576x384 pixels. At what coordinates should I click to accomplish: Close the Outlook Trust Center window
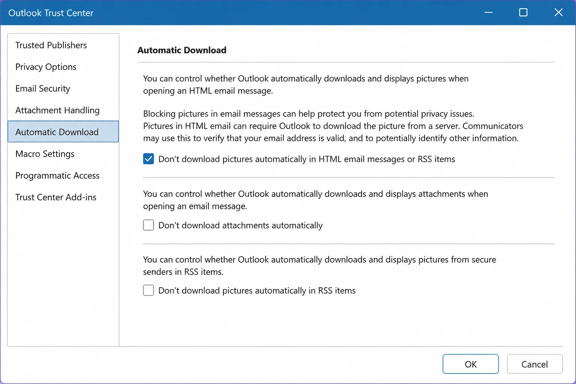pyautogui.click(x=558, y=12)
